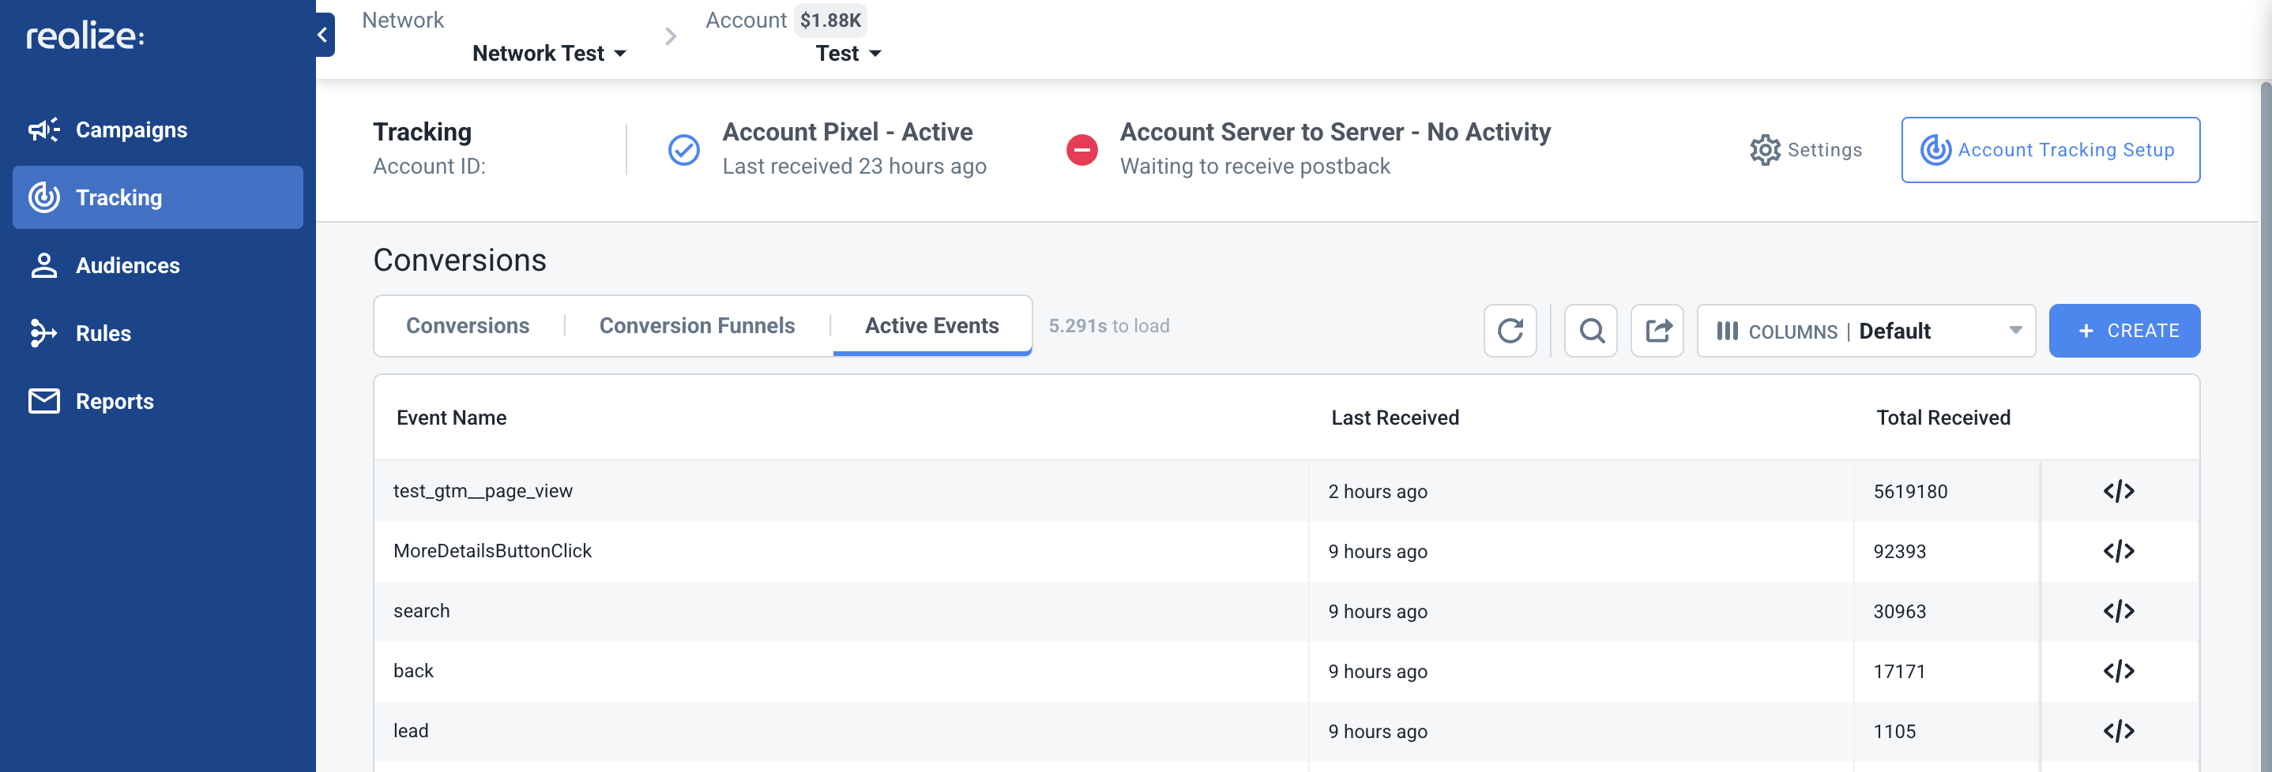
Task: Open Campaigns megaphone icon in sidebar
Action: tap(44, 129)
